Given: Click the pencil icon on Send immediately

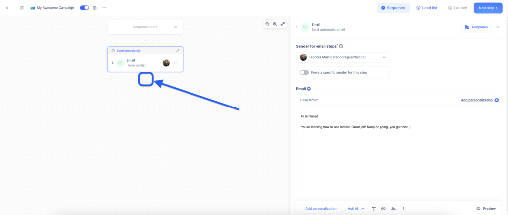Looking at the screenshot, I should coord(178,51).
